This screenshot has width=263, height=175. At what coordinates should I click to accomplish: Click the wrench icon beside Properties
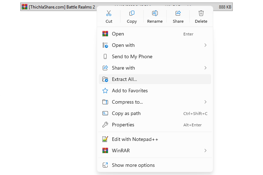105,125
